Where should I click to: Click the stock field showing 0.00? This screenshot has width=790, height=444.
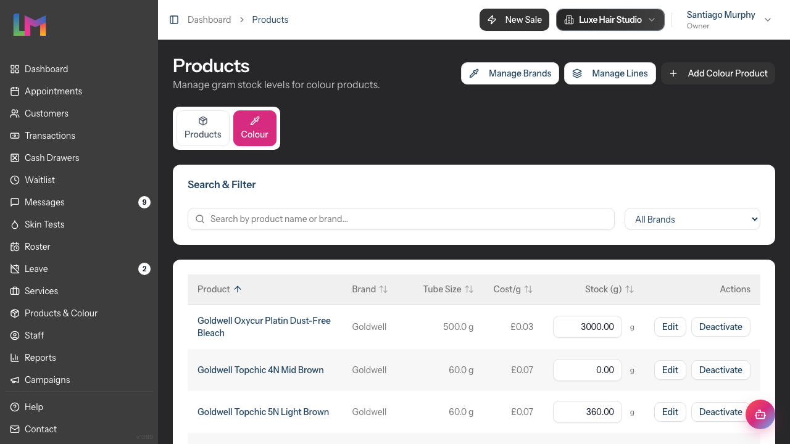point(588,370)
